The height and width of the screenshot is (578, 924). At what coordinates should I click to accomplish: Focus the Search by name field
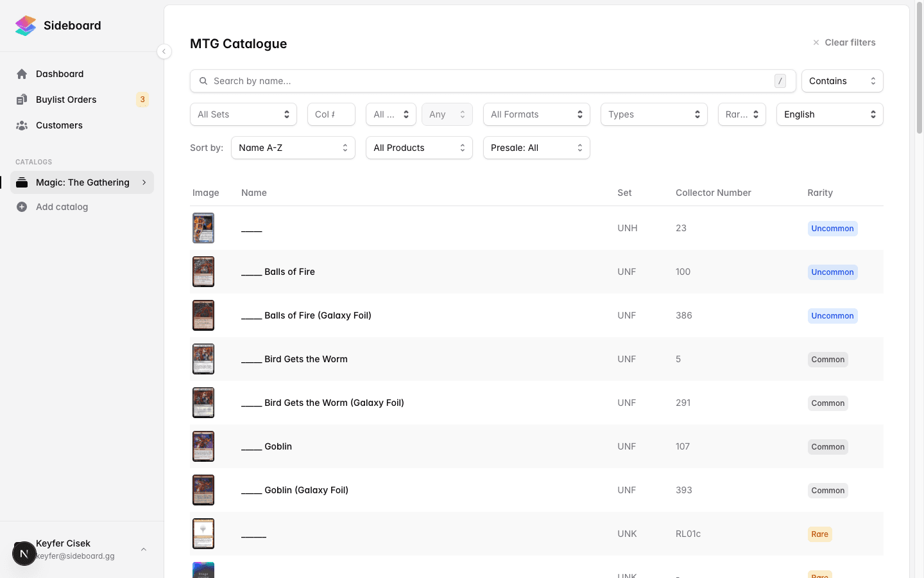coord(493,81)
